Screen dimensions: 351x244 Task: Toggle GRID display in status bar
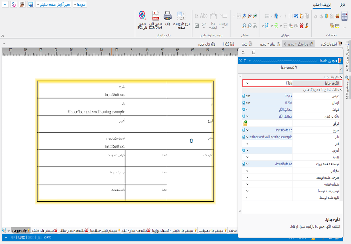click(31, 237)
